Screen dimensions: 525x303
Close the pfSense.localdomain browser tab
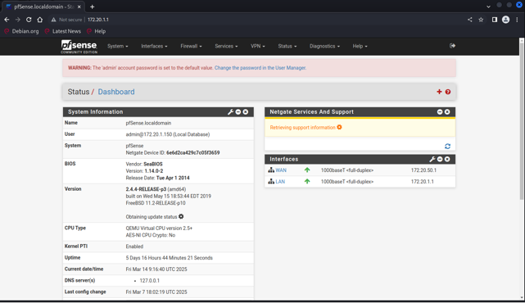tap(79, 7)
